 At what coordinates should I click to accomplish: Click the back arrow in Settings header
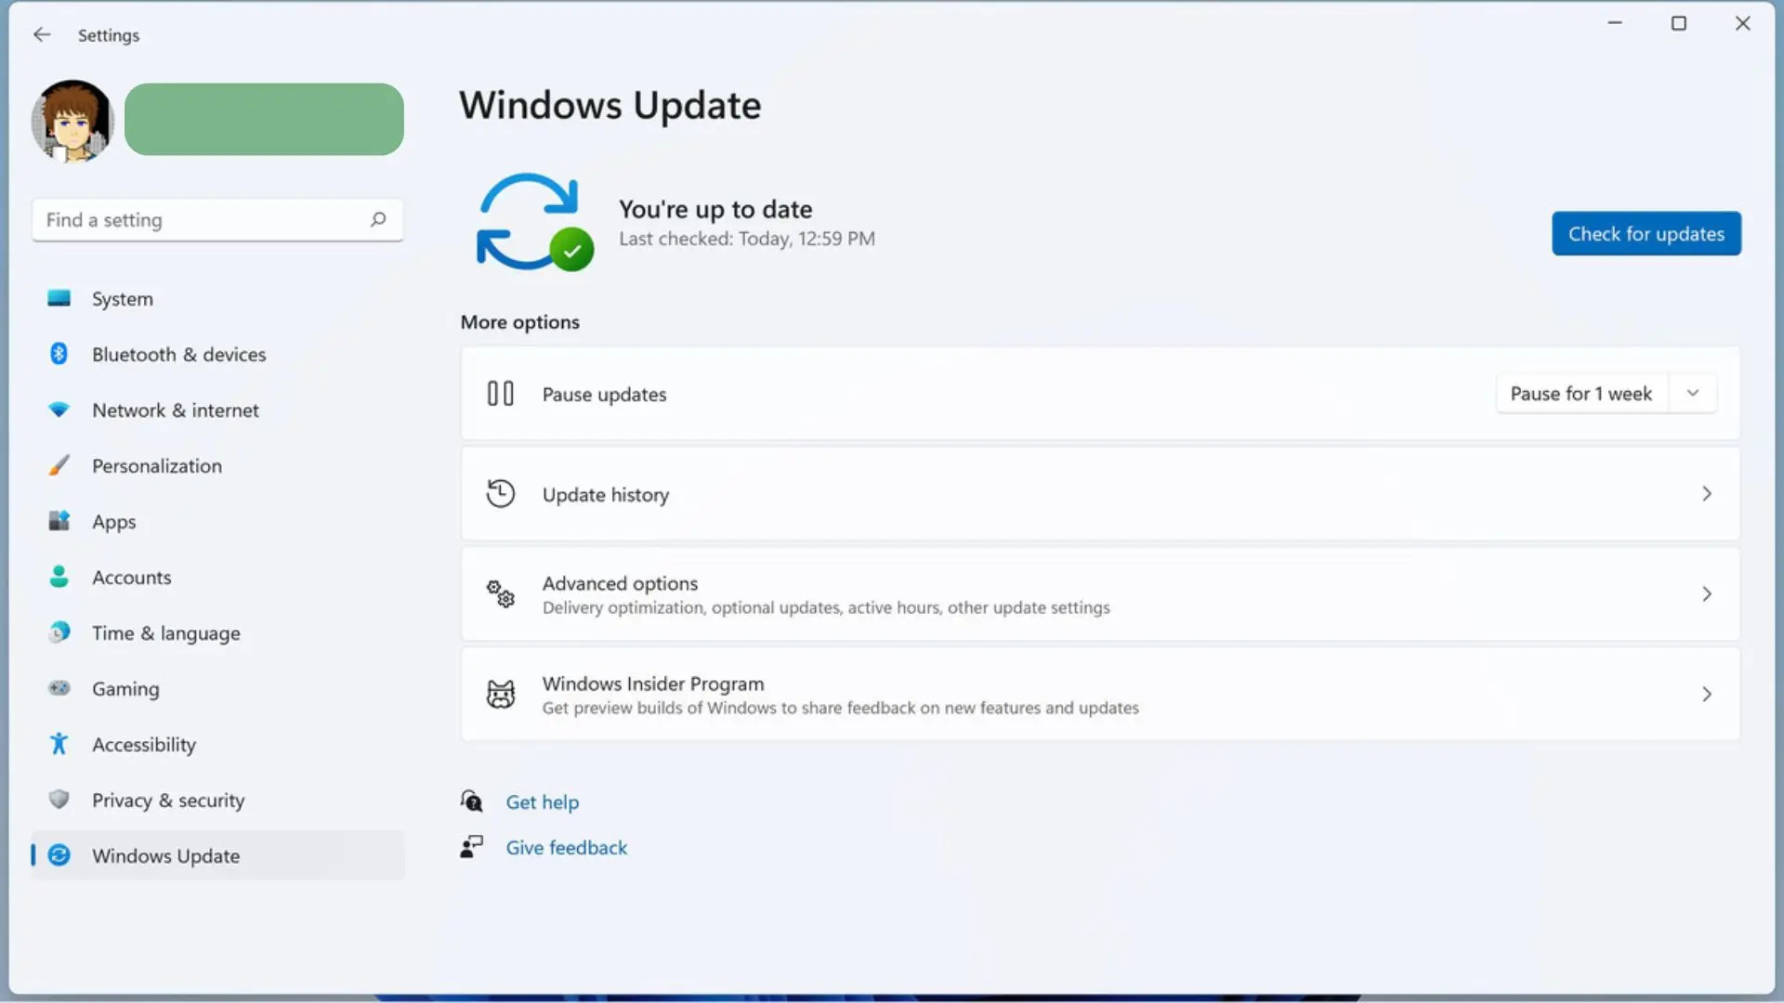point(42,34)
